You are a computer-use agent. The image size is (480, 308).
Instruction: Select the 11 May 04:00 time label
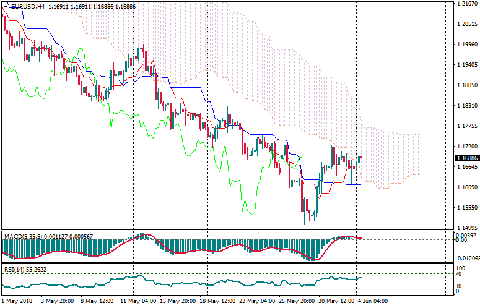[139, 301]
